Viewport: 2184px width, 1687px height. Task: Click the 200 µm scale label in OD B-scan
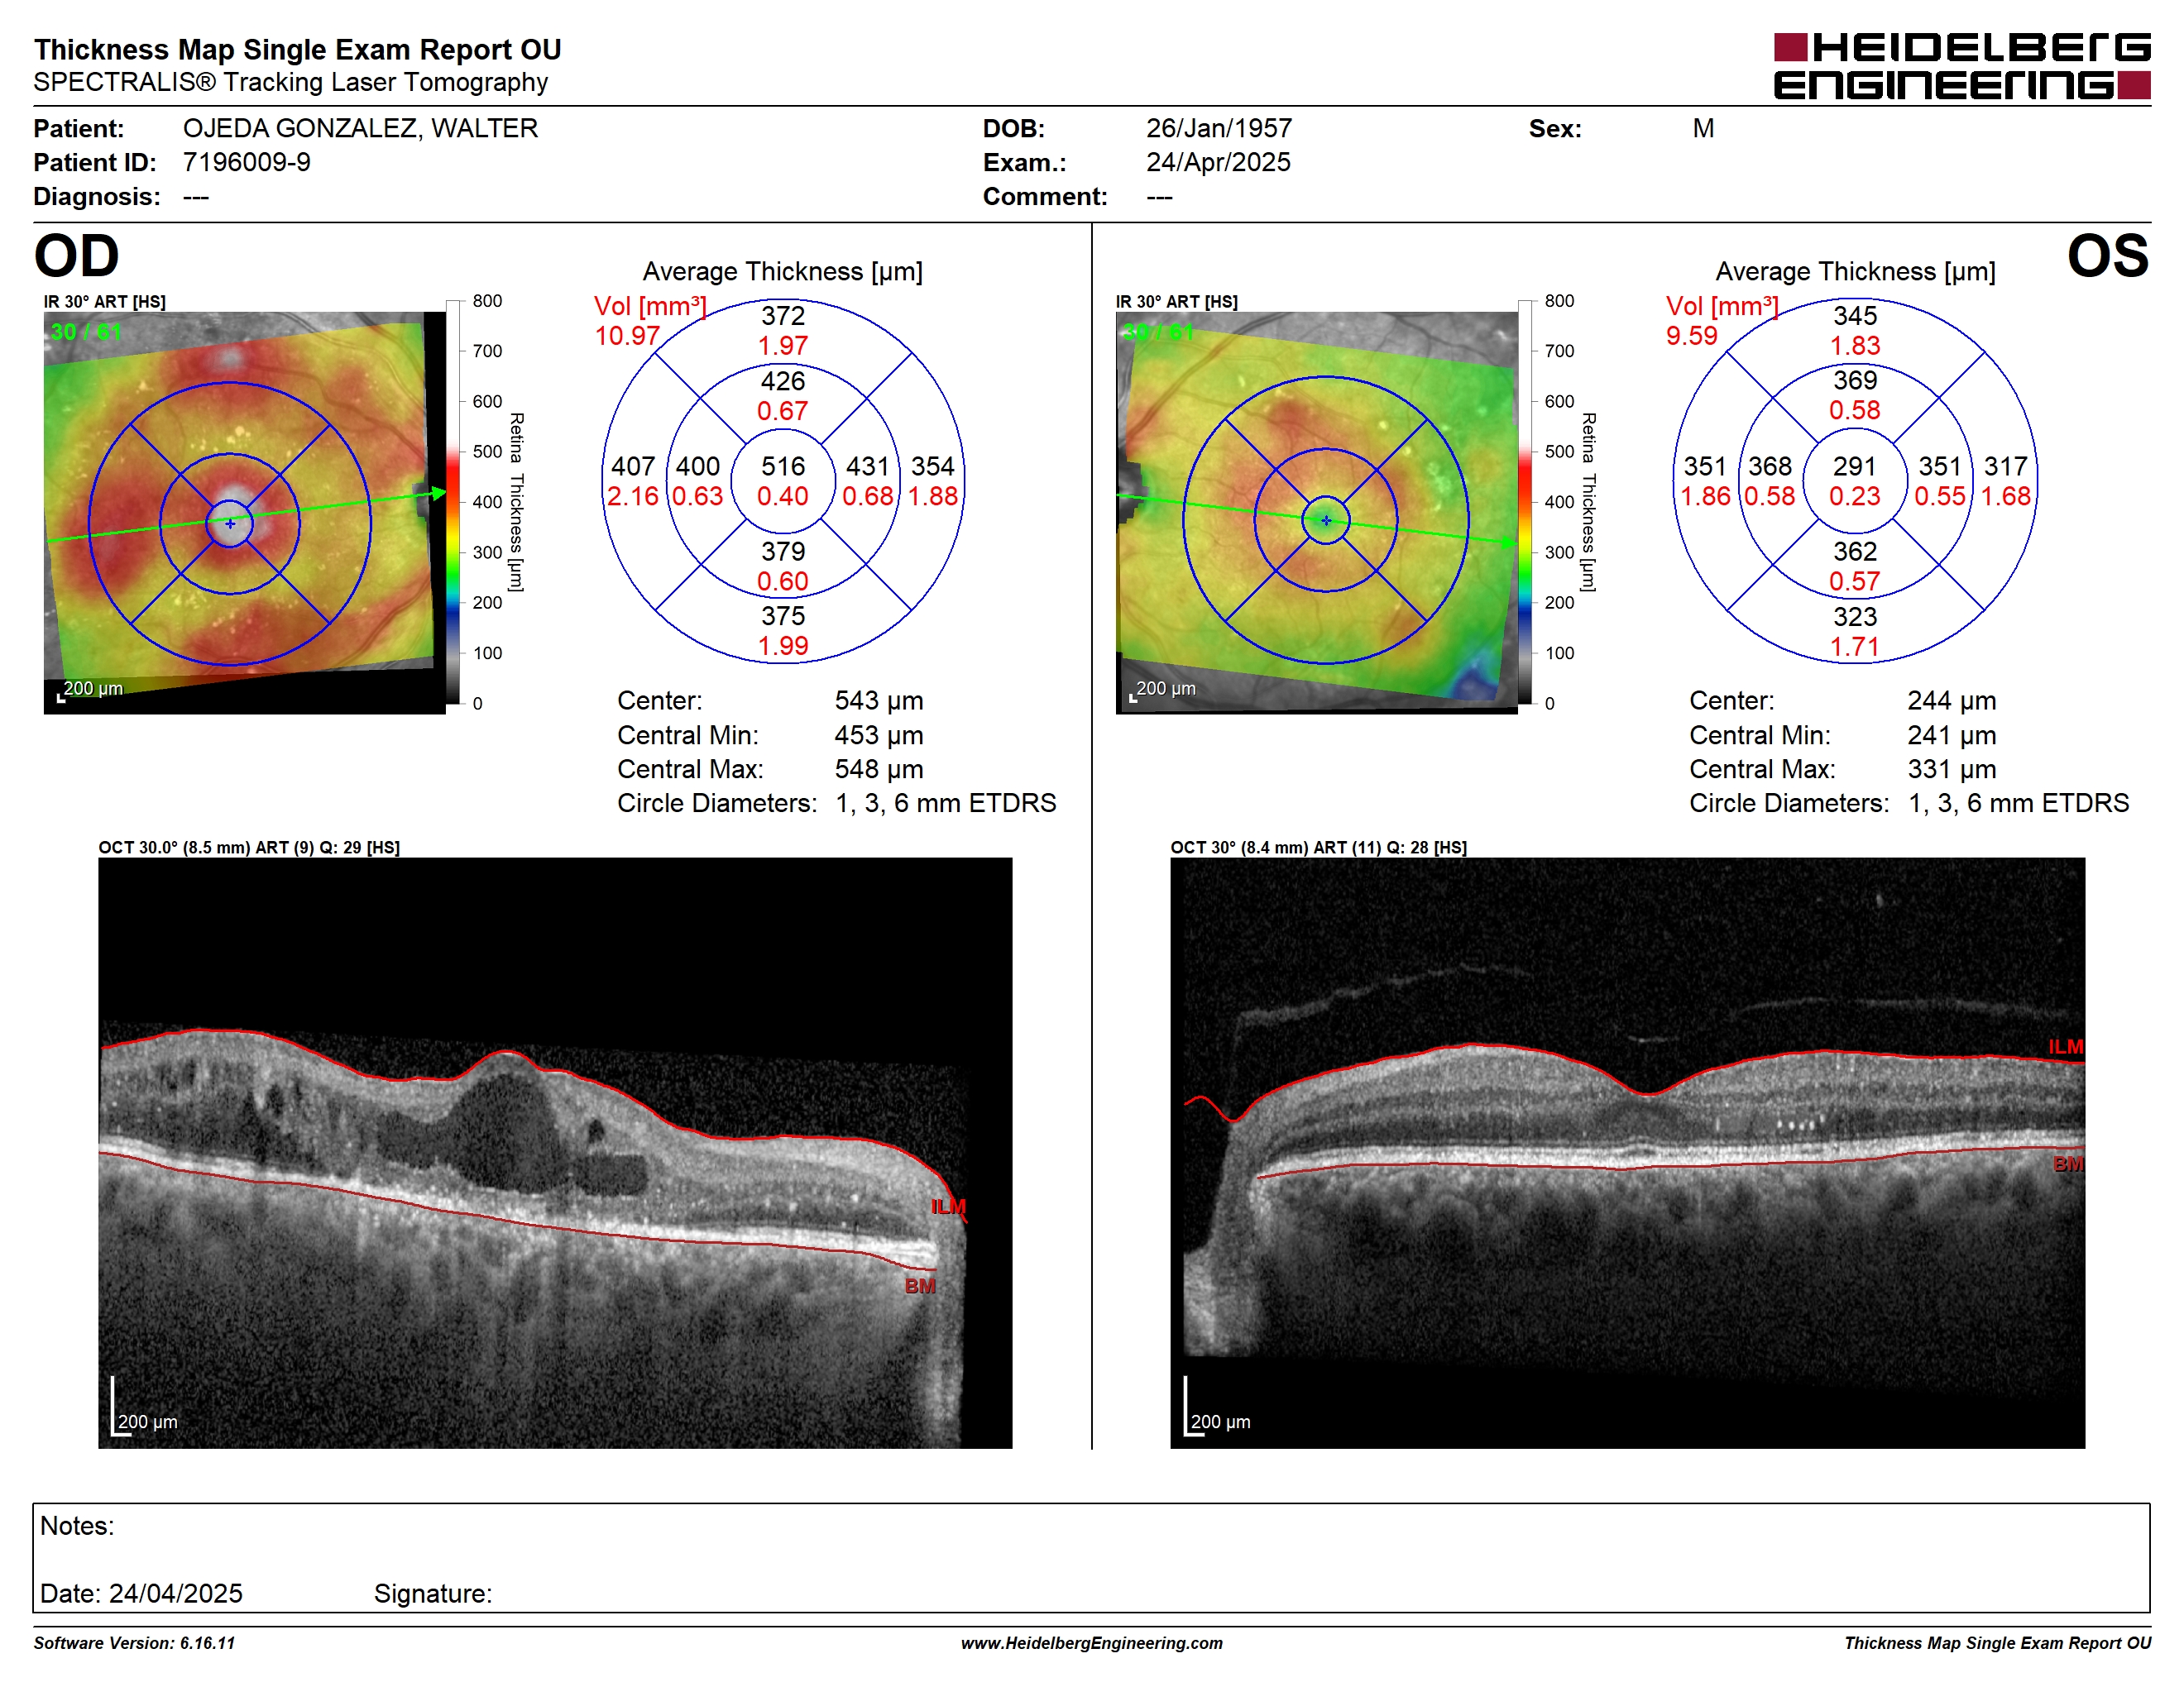coord(147,1422)
